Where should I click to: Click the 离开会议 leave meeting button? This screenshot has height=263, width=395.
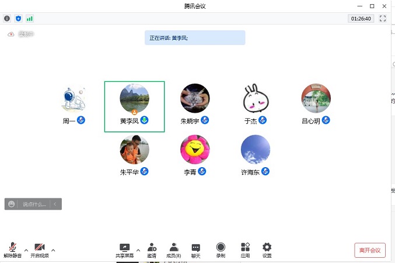click(x=370, y=250)
